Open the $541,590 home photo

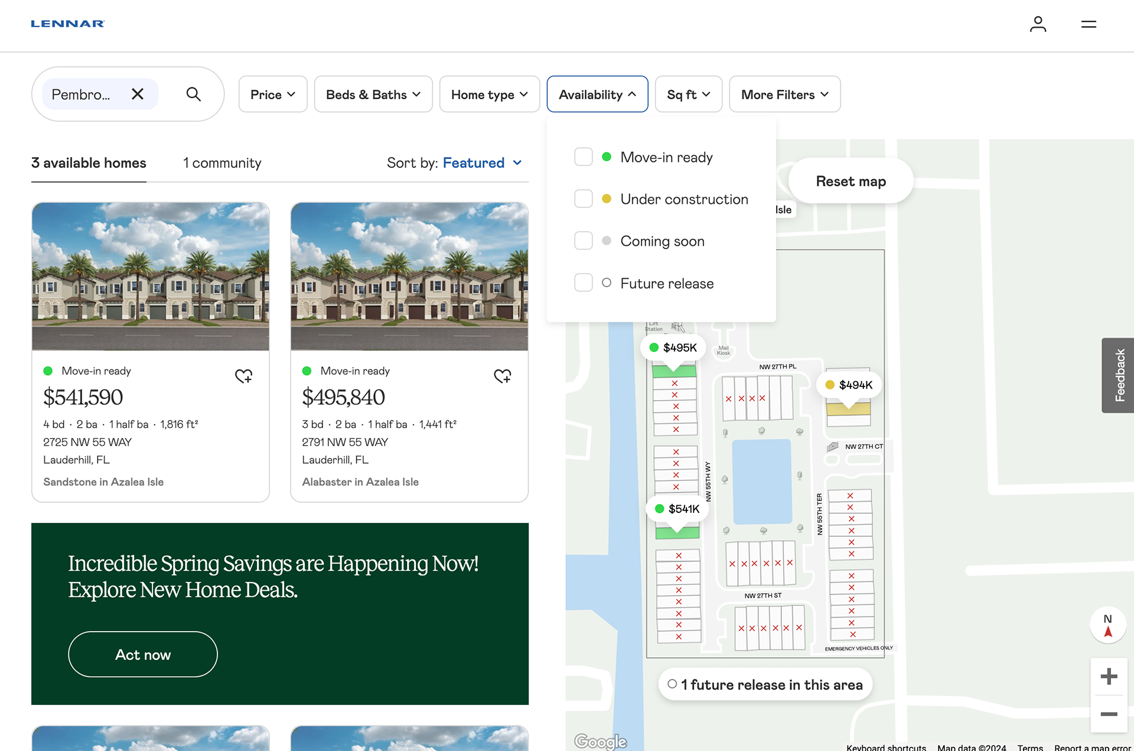(151, 277)
